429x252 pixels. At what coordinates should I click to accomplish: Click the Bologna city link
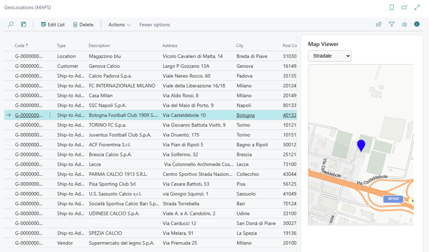[245, 115]
